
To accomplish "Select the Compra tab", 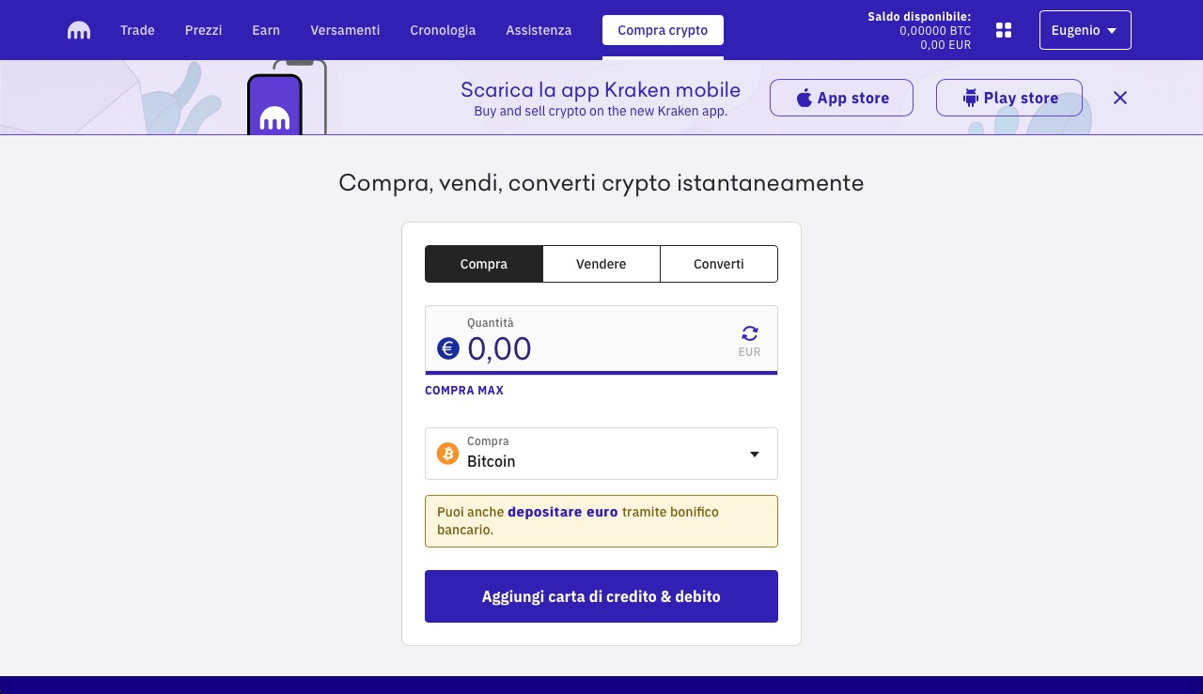I will pos(484,264).
